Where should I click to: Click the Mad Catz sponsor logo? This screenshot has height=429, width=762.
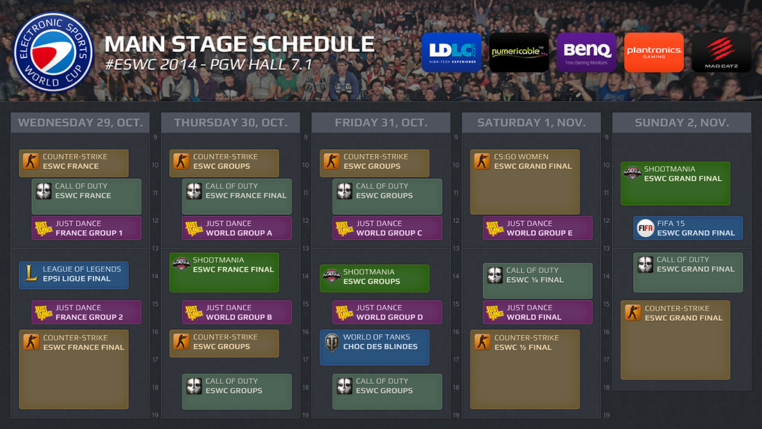tap(721, 52)
